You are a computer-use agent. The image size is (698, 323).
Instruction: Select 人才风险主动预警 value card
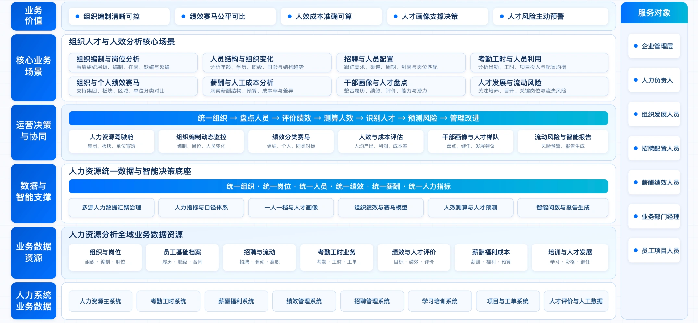pyautogui.click(x=551, y=16)
